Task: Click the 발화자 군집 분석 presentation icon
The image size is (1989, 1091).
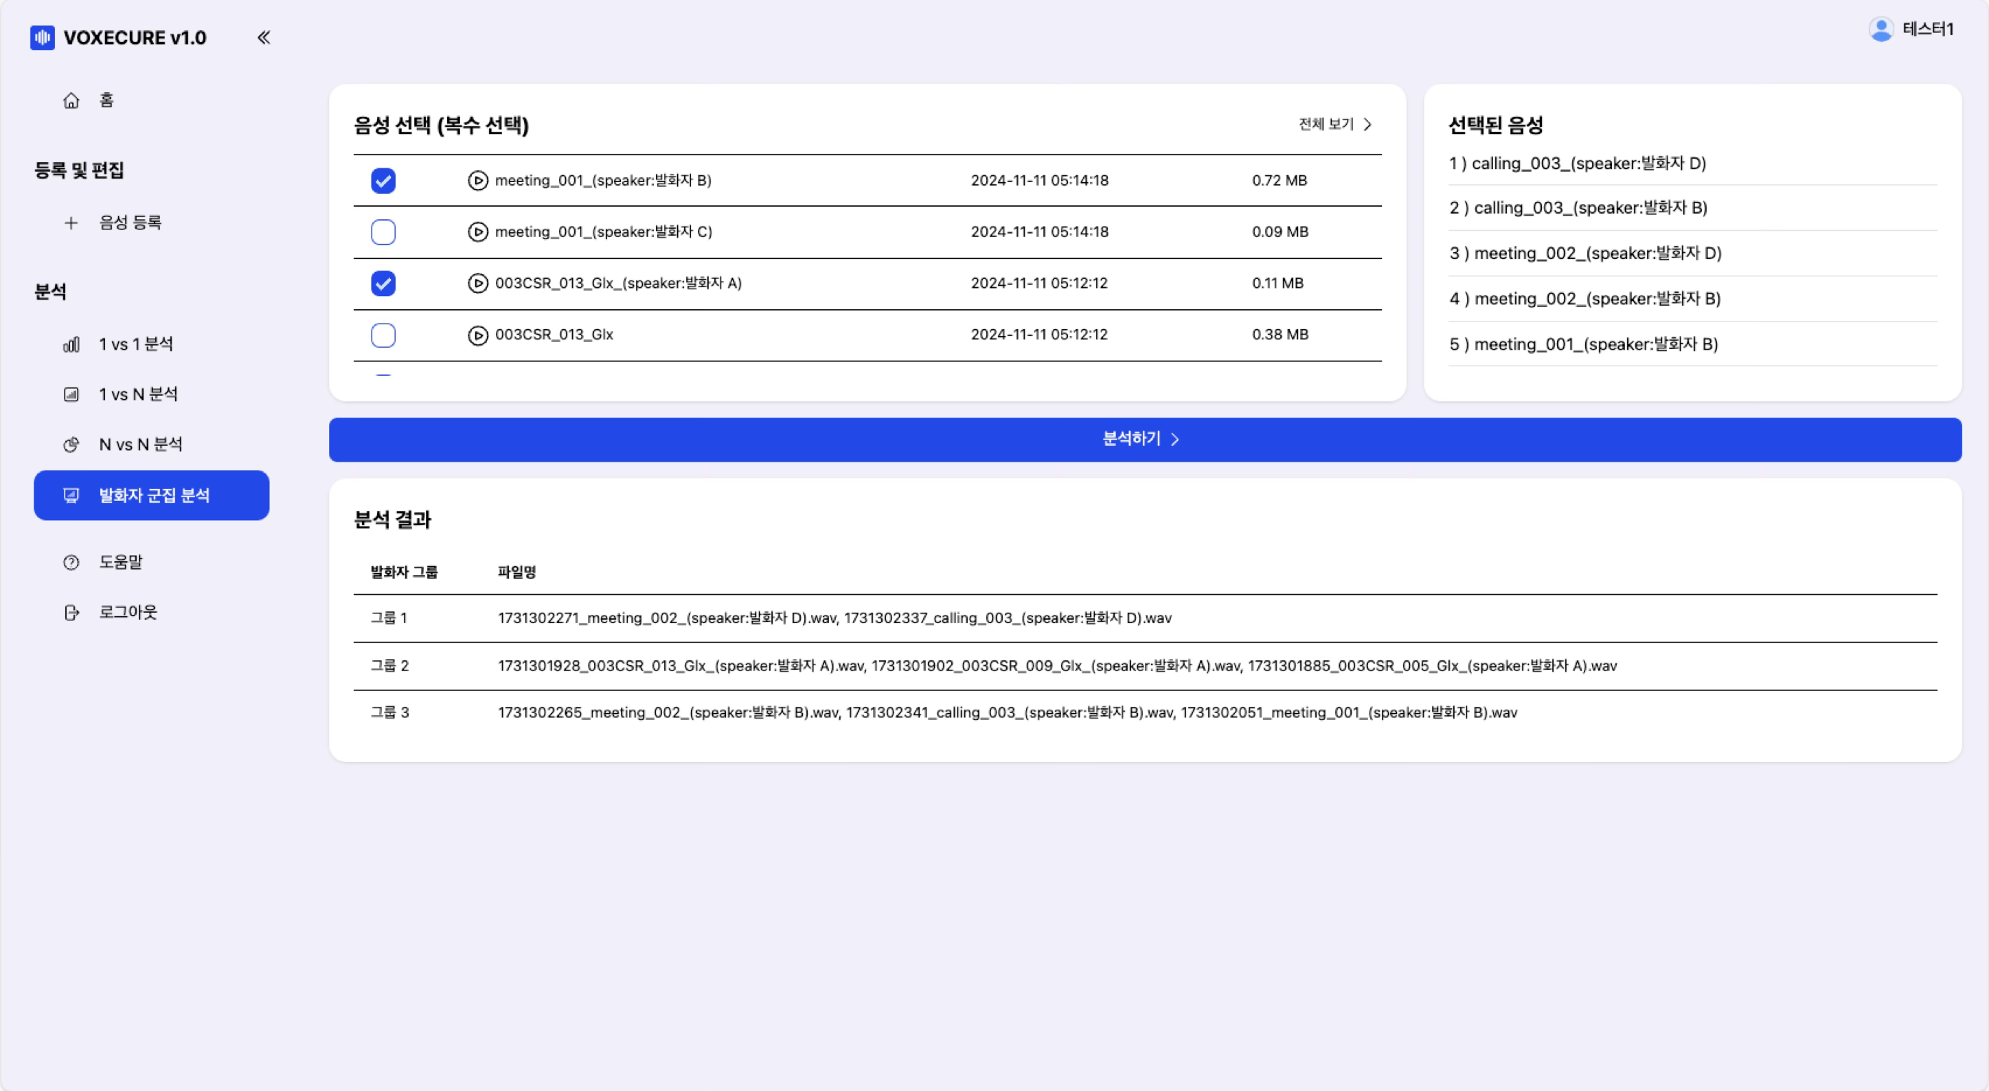Action: (x=71, y=496)
